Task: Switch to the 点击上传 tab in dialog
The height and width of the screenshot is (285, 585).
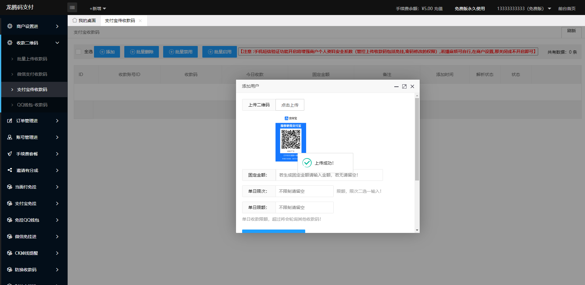Action: pos(290,104)
